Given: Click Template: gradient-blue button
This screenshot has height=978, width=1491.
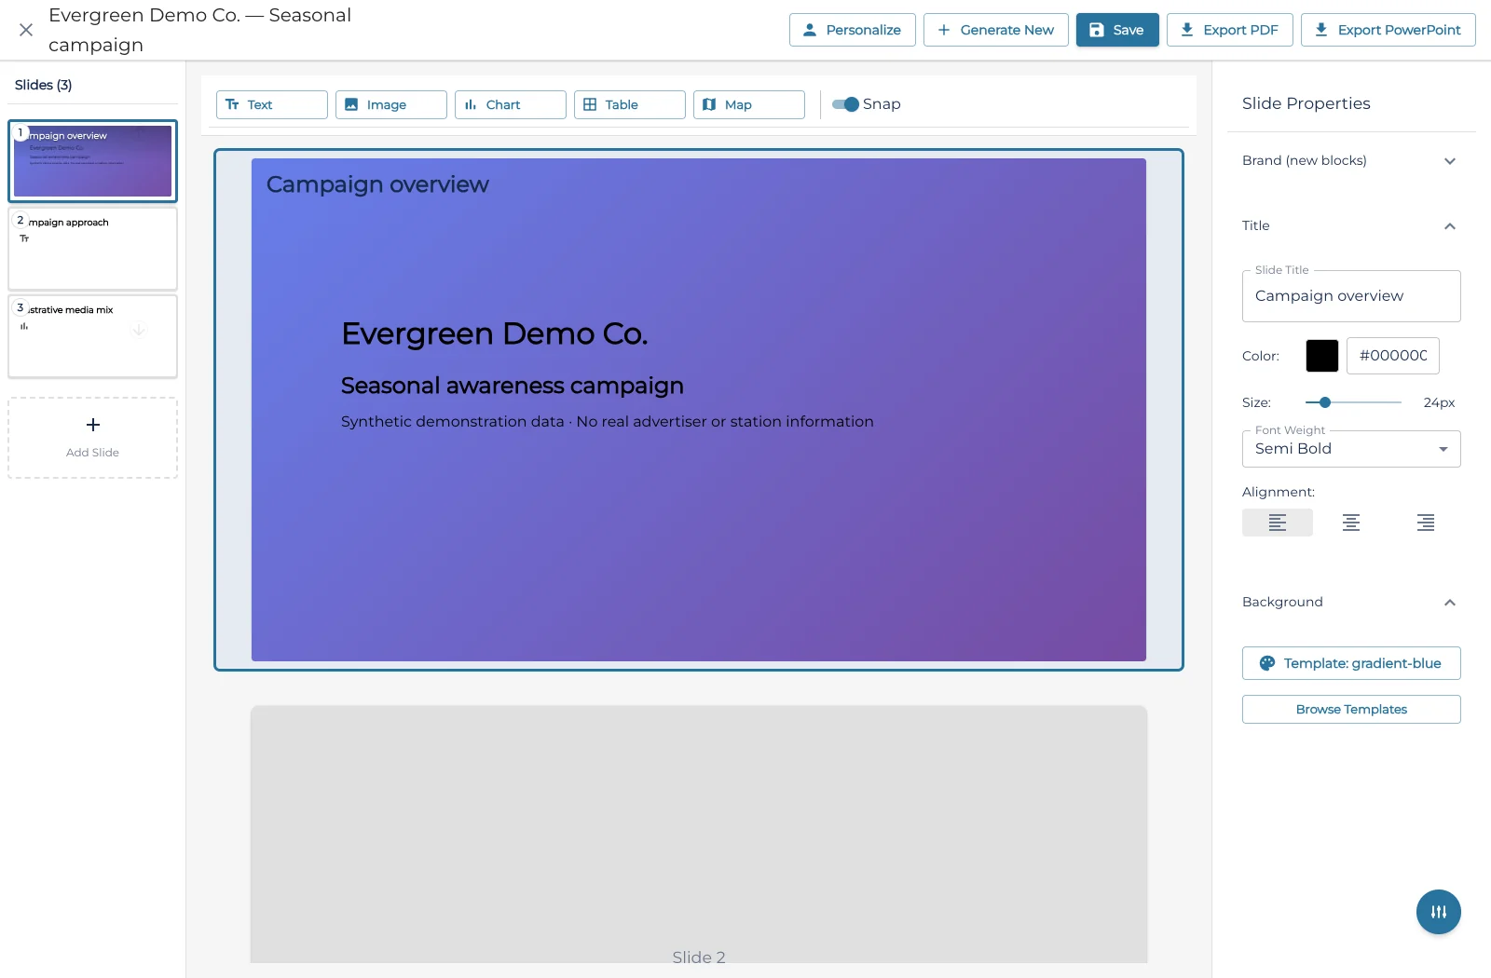Looking at the screenshot, I should click(1351, 663).
